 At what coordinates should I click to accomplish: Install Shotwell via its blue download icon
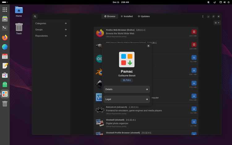pyautogui.click(x=194, y=122)
